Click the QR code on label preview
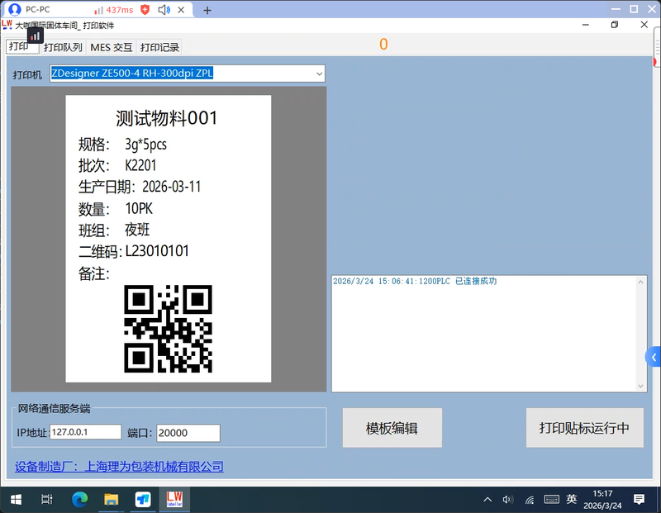This screenshot has height=513, width=661. pos(169,329)
